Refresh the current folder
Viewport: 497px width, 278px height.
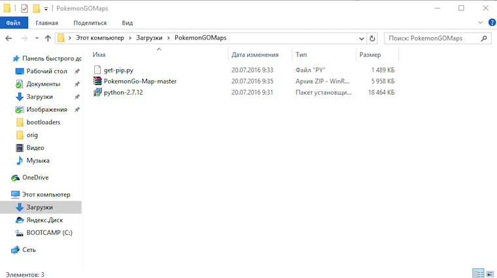372,39
